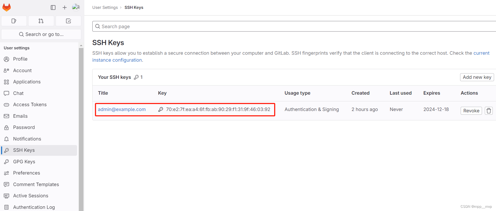Open to-do list icon button
Screen dimensions: 496x211
point(68,21)
